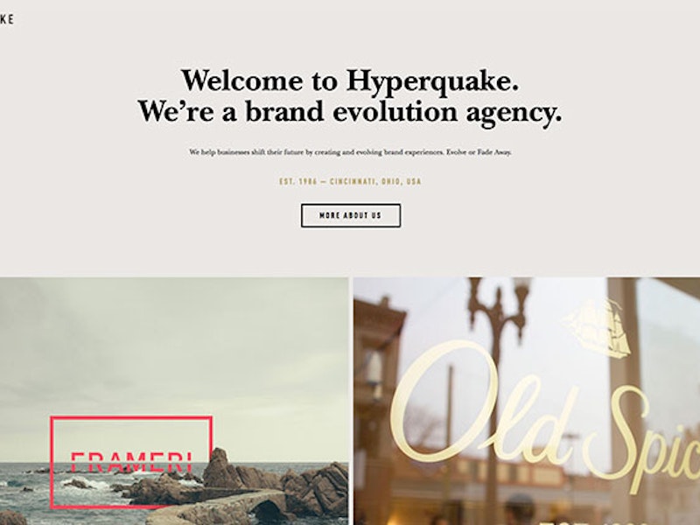Select the Welcome to Hyperquake heading line
This screenshot has width=700, height=525.
[x=349, y=80]
